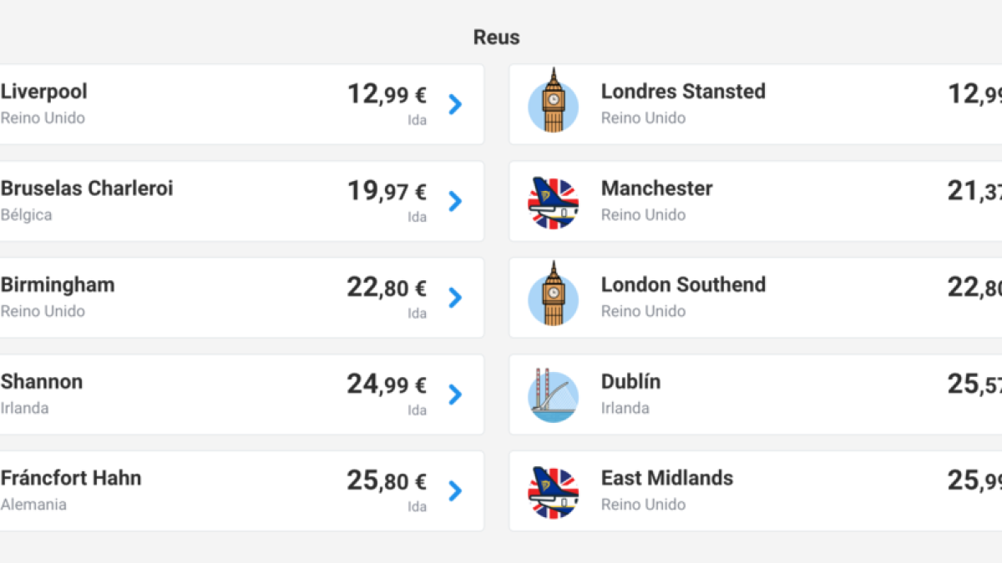
Task: Expand the Shannon flight details chevron
Action: point(454,395)
